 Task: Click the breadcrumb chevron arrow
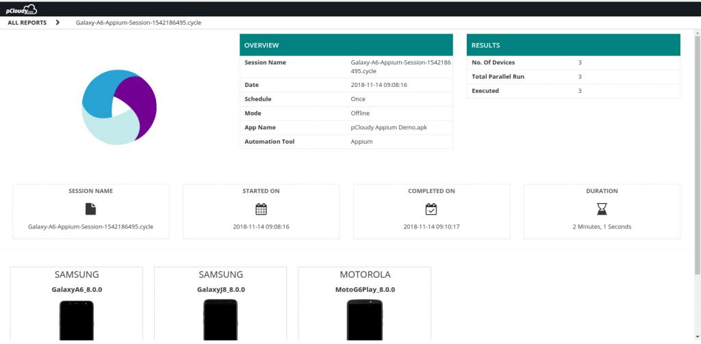click(x=58, y=23)
